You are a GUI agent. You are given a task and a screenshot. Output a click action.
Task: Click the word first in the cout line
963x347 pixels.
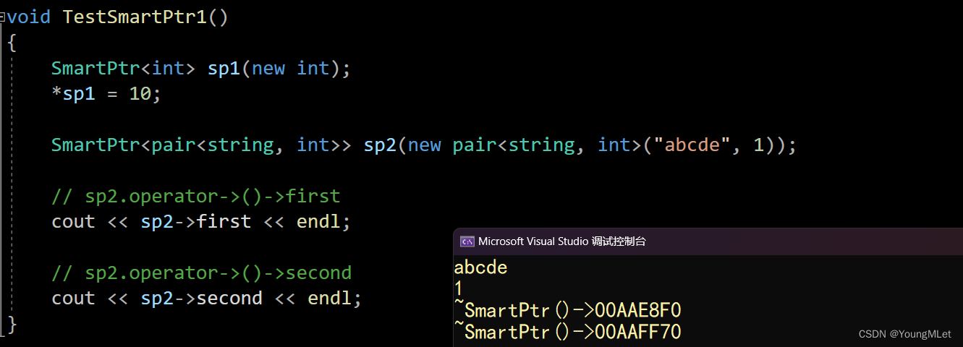(224, 221)
